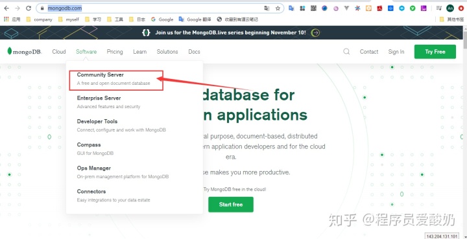Image resolution: width=467 pixels, height=239 pixels.
Task: Click the curly braces icon in banner
Action: [146, 32]
